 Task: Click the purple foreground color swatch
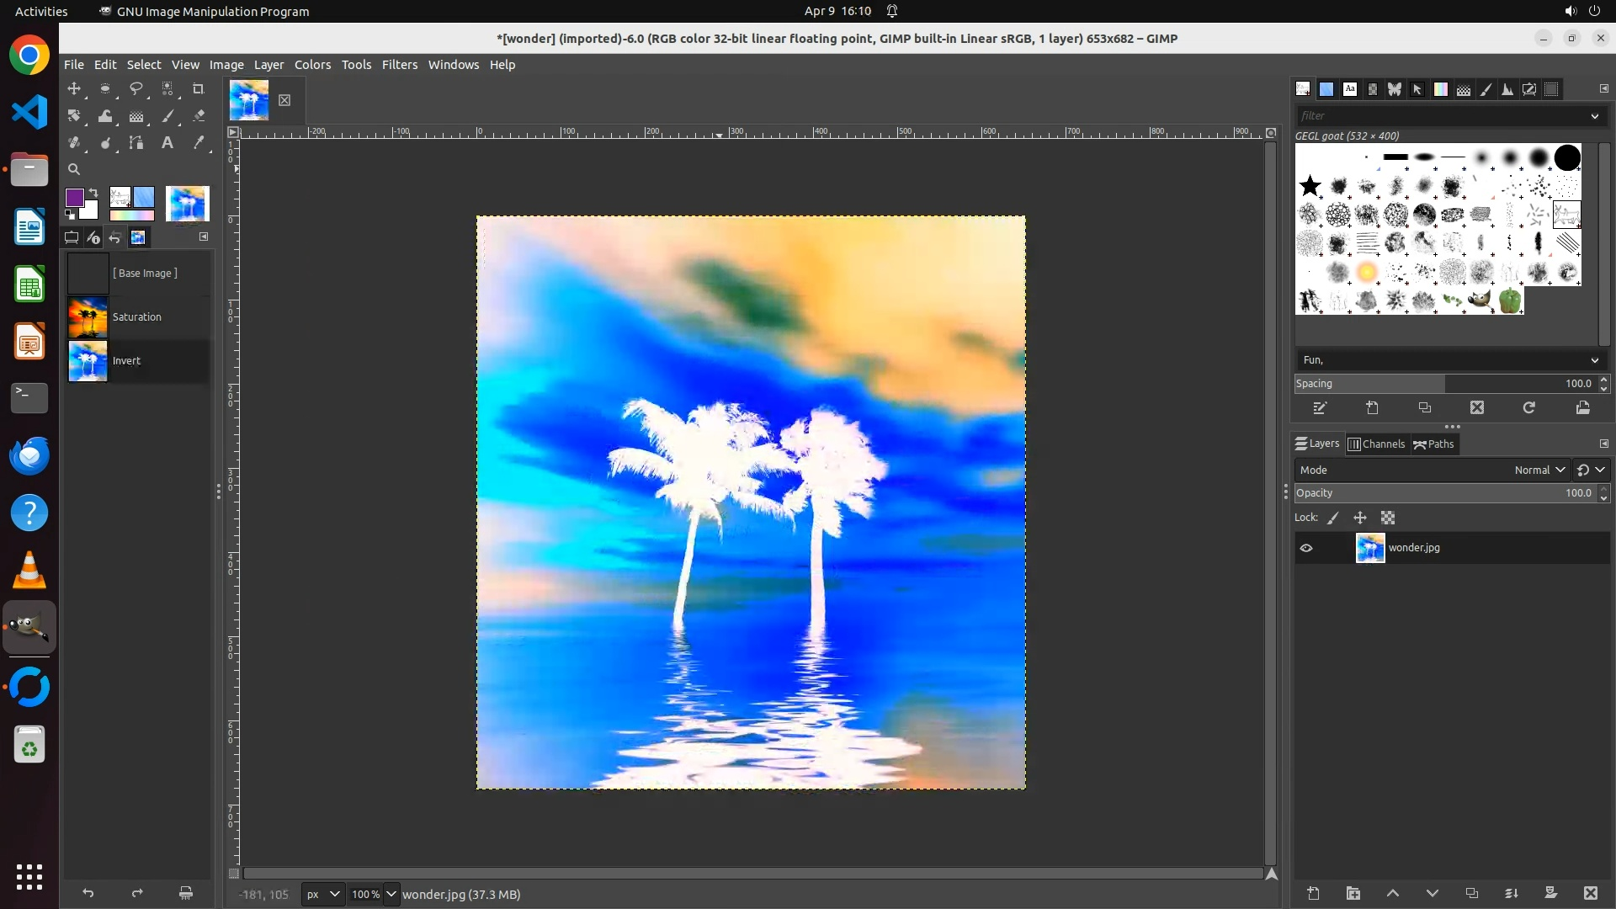(x=74, y=197)
